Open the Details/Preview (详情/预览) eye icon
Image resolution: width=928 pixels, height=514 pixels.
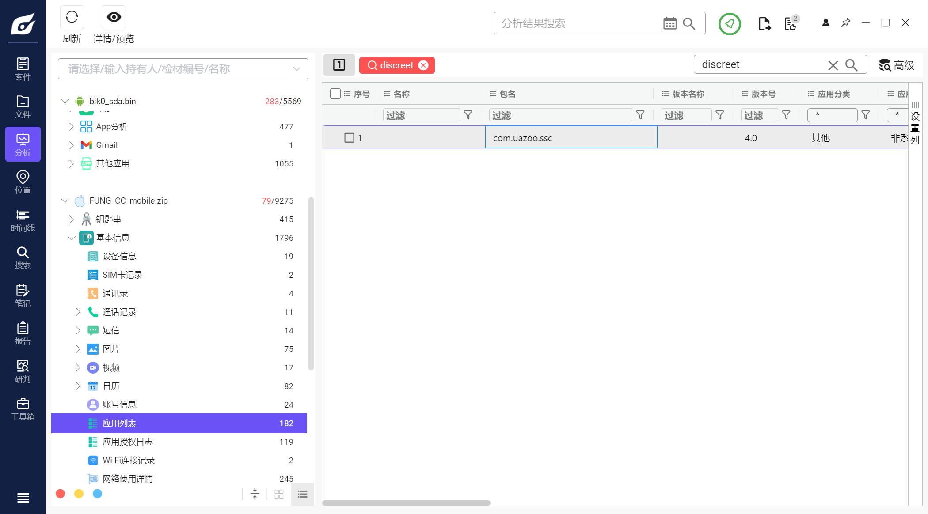[114, 18]
